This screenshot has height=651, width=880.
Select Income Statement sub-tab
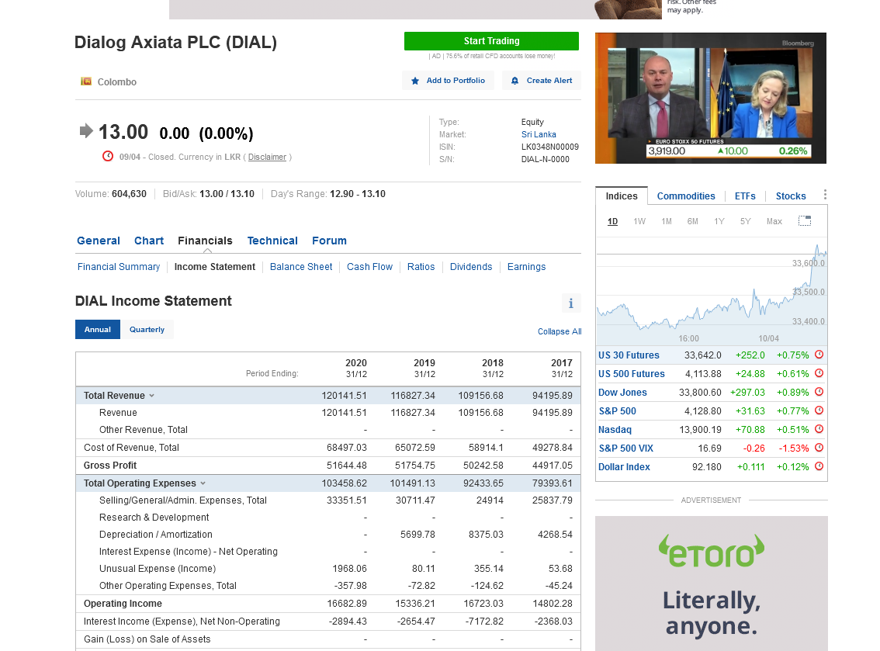pos(215,267)
